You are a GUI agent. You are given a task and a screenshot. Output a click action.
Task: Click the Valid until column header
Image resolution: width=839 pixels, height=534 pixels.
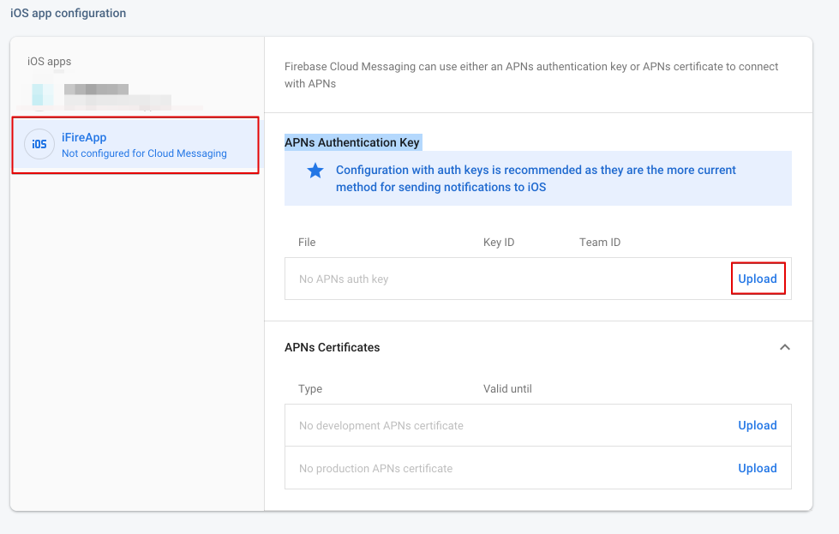point(507,388)
